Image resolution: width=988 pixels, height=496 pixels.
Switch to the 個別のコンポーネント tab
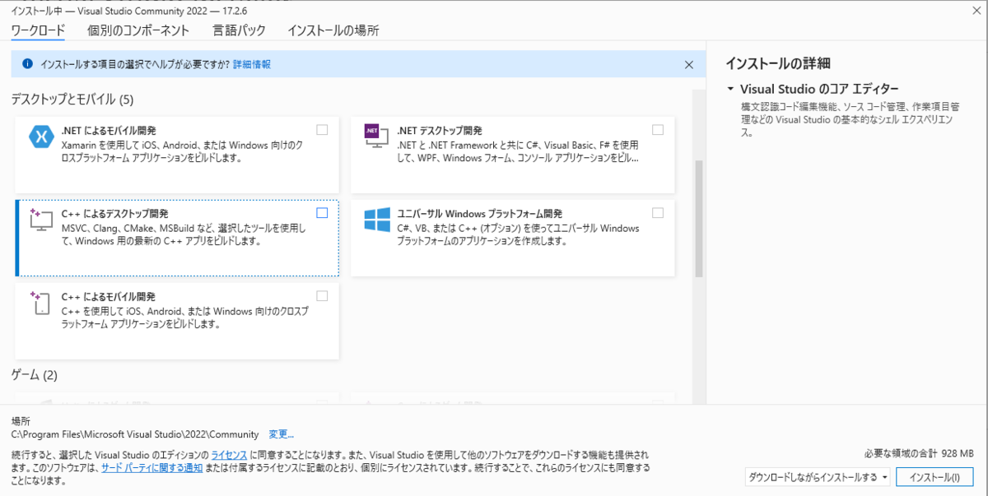(x=138, y=30)
